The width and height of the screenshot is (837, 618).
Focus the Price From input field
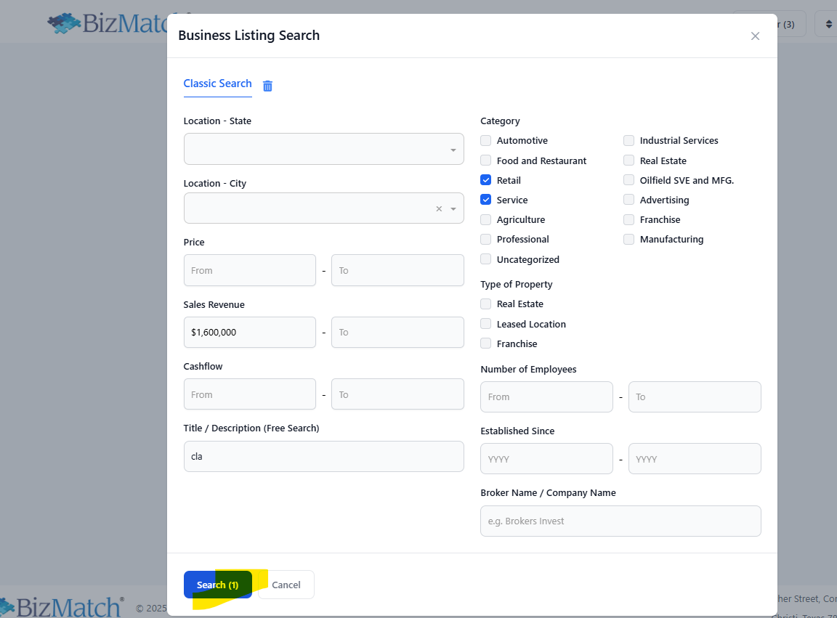pos(250,270)
